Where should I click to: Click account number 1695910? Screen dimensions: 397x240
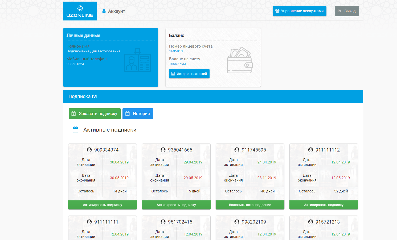coord(176,51)
